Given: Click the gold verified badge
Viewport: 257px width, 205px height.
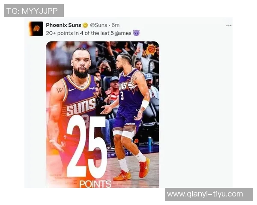Looking at the screenshot, I should point(85,25).
